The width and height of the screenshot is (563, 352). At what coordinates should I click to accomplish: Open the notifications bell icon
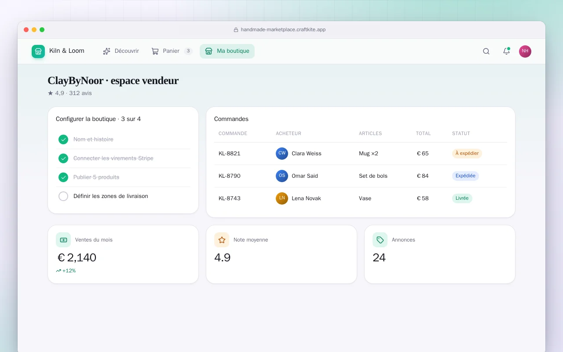(x=506, y=51)
